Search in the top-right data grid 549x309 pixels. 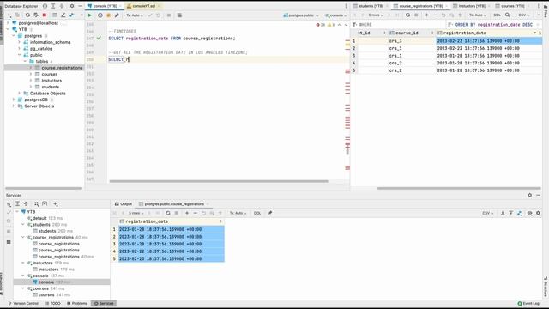pyautogui.click(x=507, y=15)
